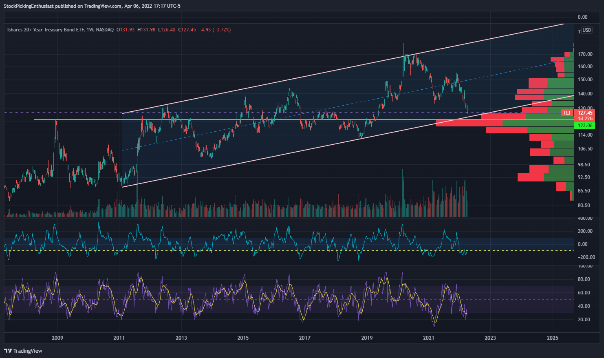Click the 1d 22h countdown label
Viewport: 604px width, 358px height.
(585, 119)
